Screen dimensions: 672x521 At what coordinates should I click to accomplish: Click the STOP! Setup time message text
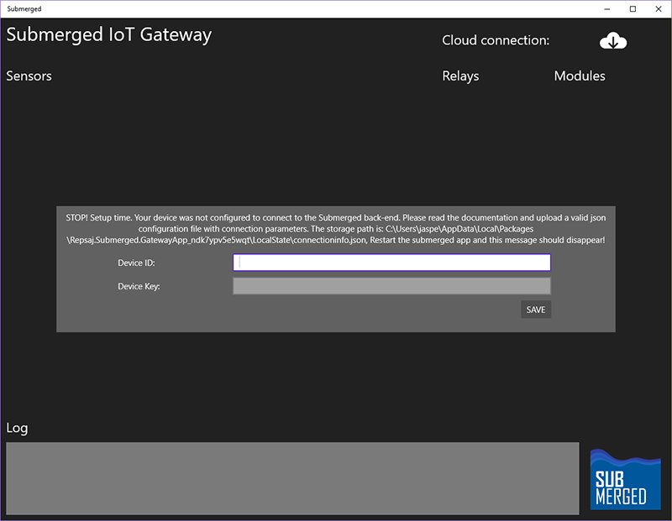(336, 229)
